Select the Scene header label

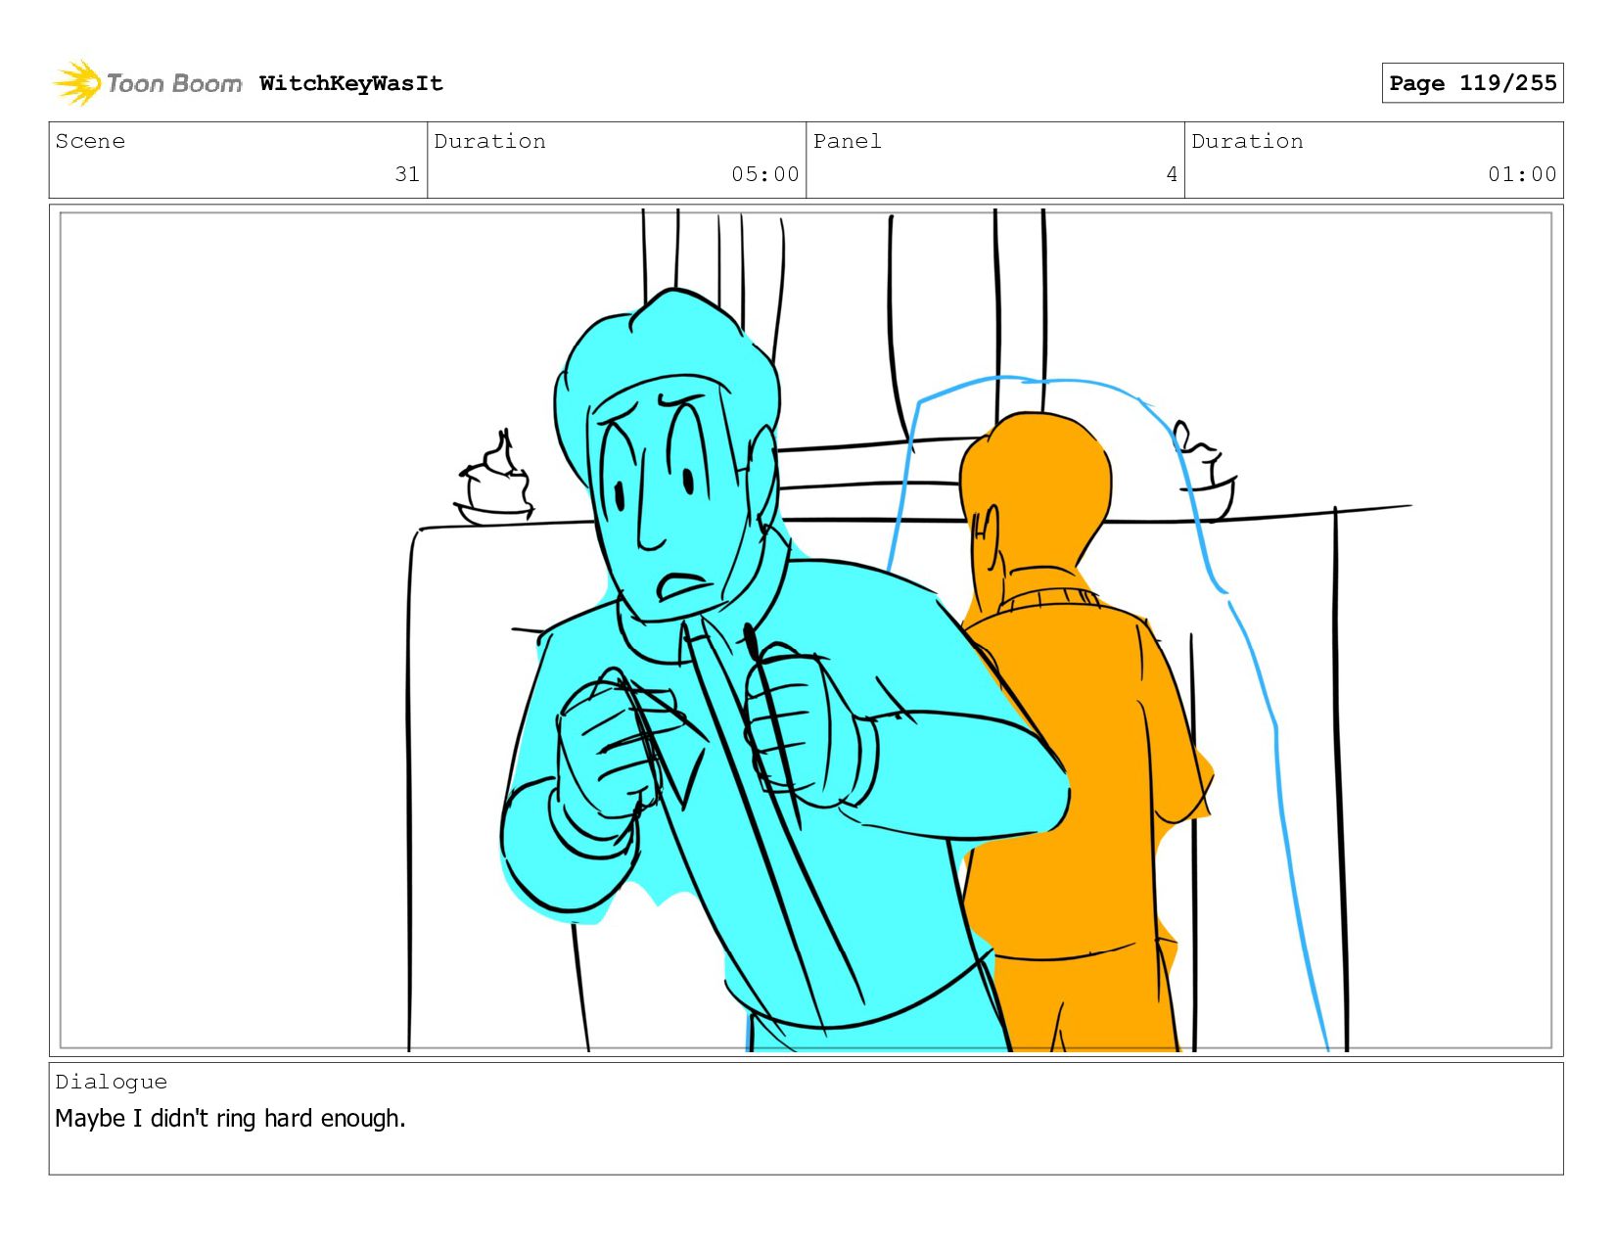[x=90, y=141]
